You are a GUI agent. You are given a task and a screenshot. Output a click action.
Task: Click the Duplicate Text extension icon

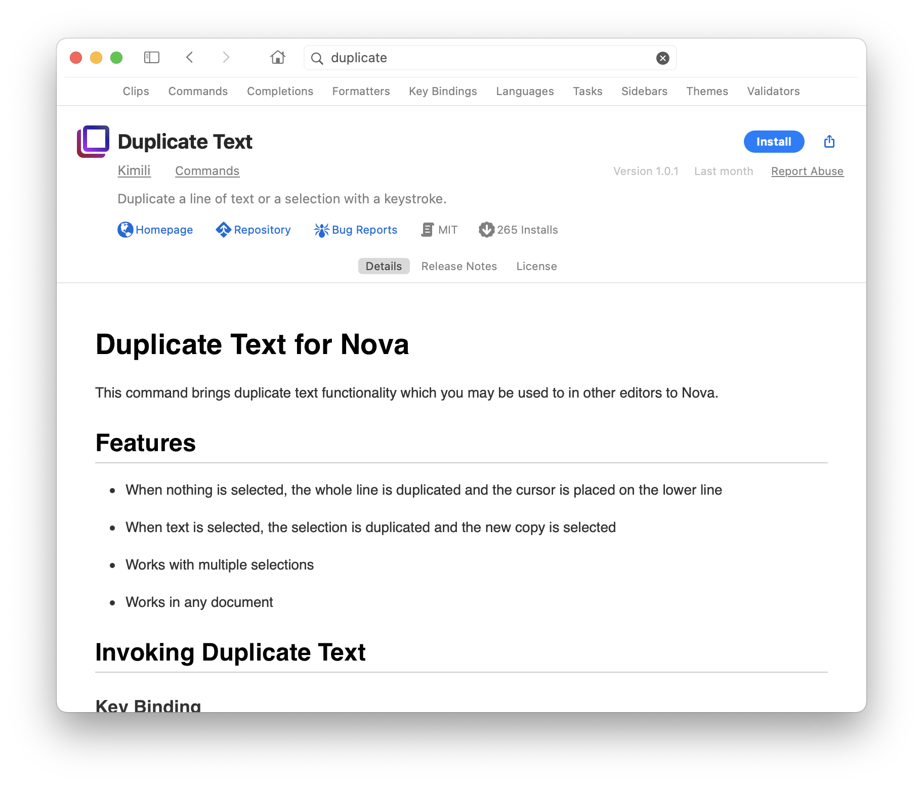tap(93, 141)
